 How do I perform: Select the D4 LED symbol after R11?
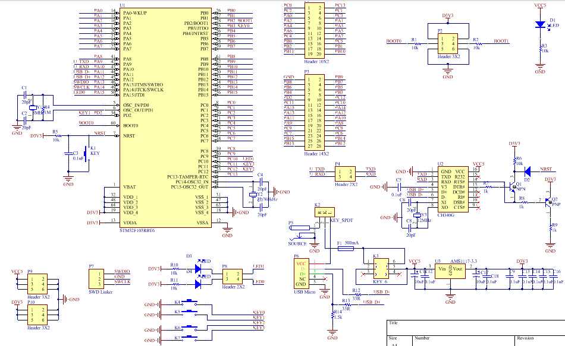pyautogui.click(x=197, y=284)
